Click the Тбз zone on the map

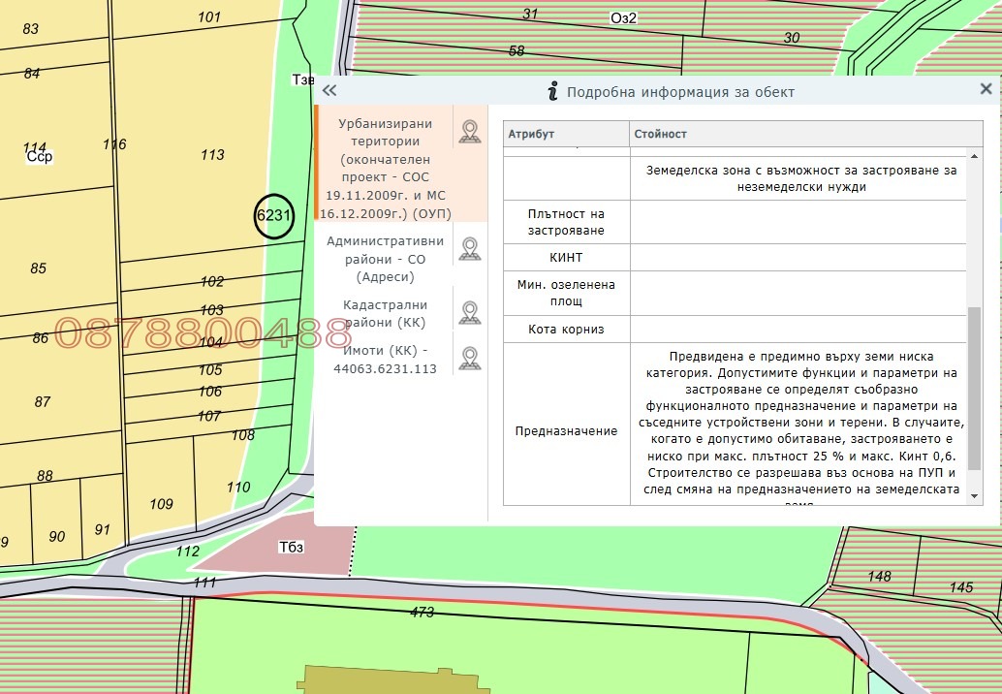291,548
